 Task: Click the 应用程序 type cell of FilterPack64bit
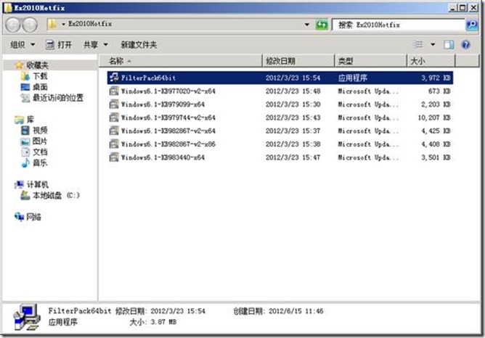tap(353, 78)
